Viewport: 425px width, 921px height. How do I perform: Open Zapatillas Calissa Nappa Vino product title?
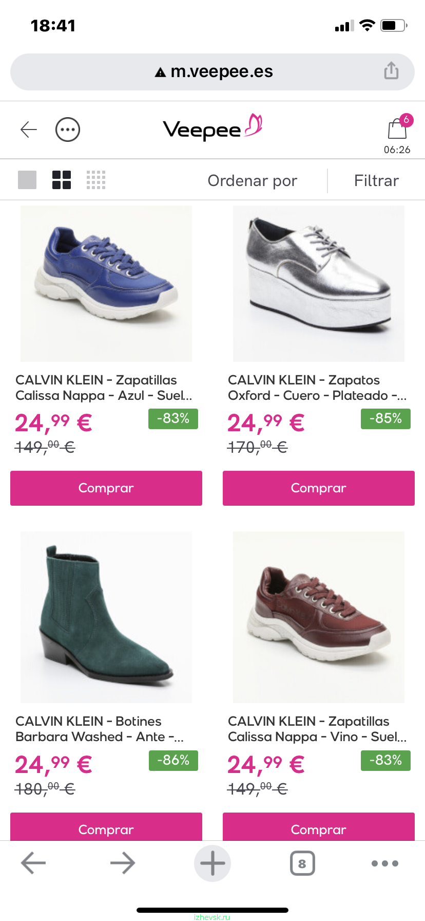point(317,729)
